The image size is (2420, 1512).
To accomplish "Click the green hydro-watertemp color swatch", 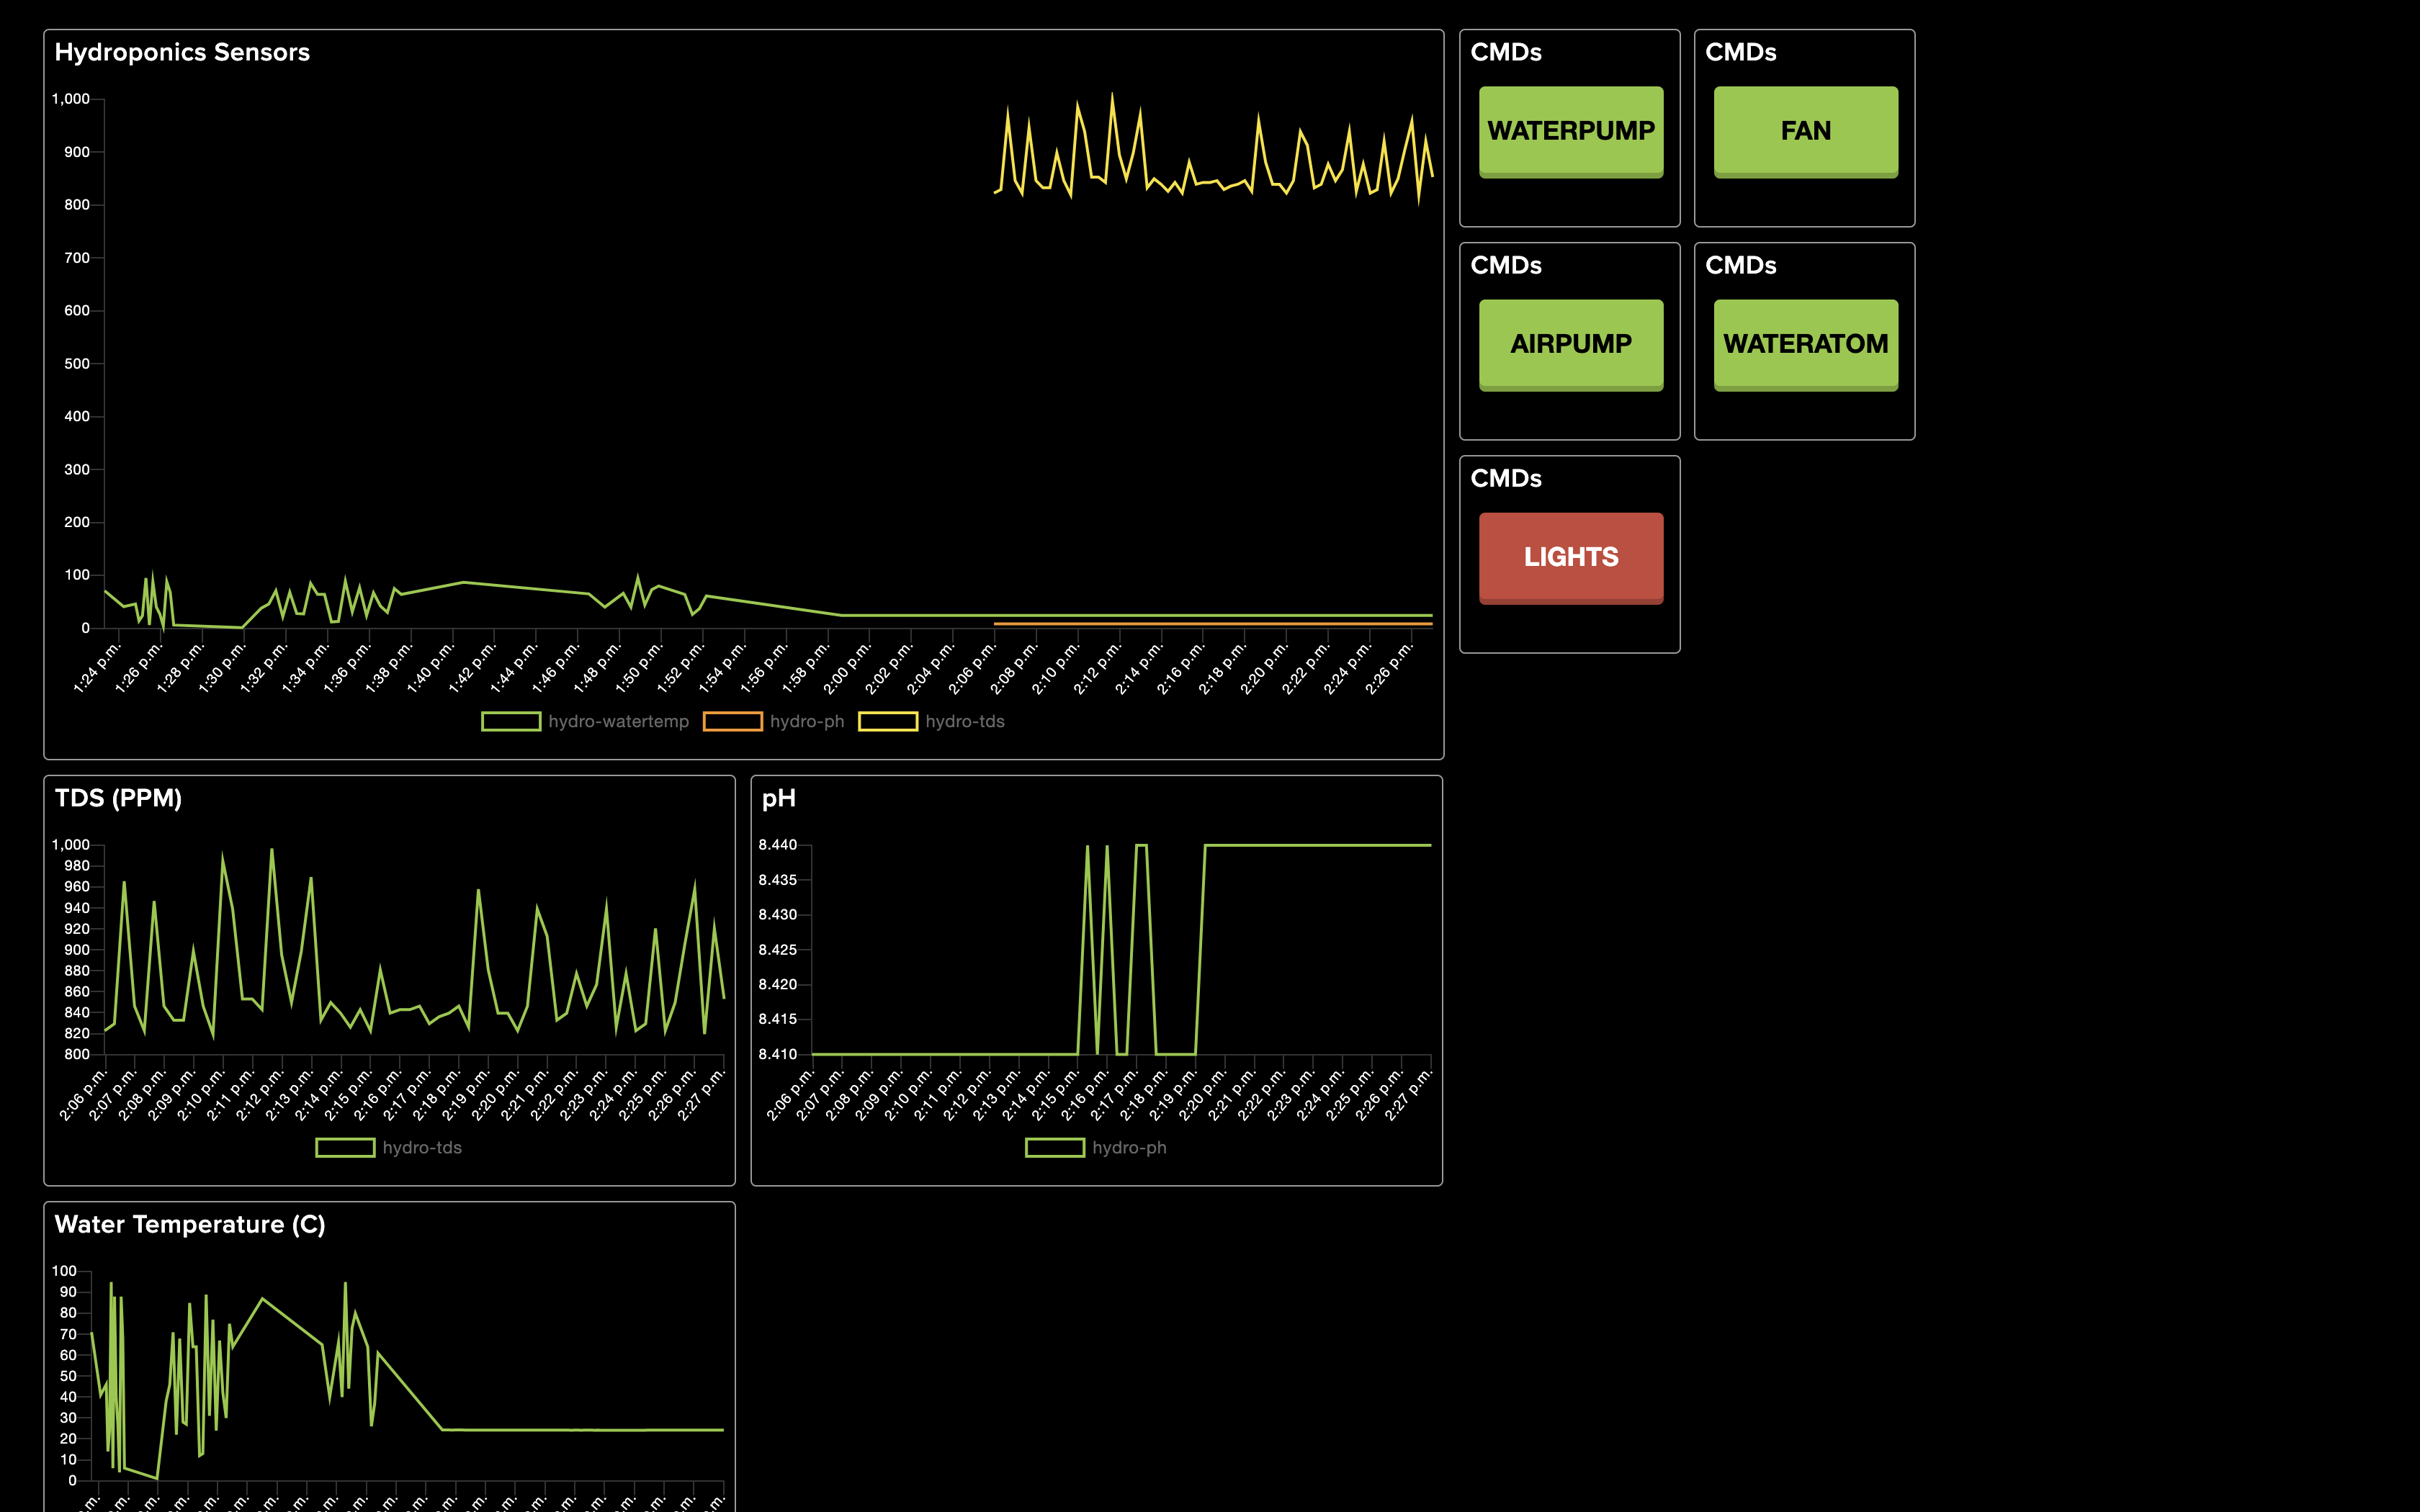I will click(x=511, y=721).
